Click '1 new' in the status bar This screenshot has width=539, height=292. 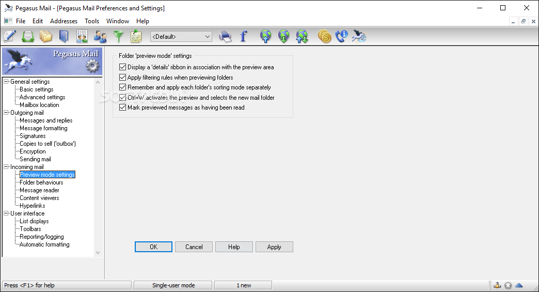[243, 285]
